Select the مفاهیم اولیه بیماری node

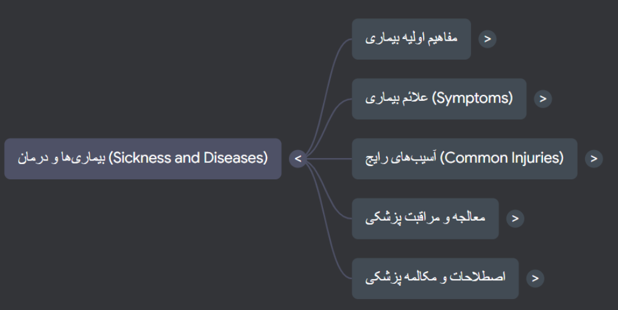411,39
